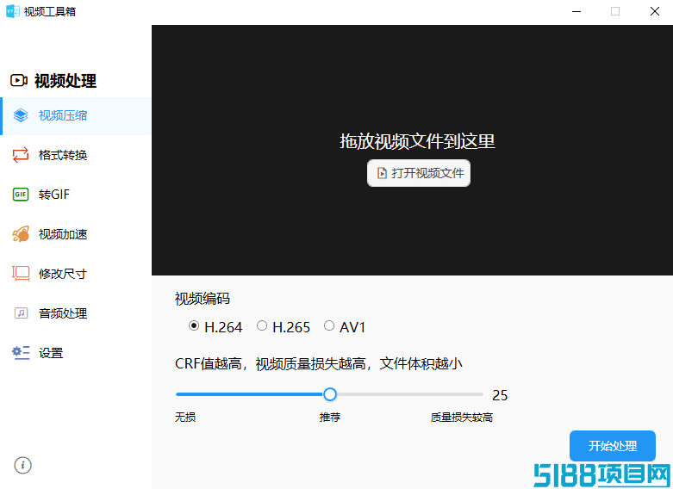673x489 pixels.
Task: Click the CRF slider handle
Action: 330,394
